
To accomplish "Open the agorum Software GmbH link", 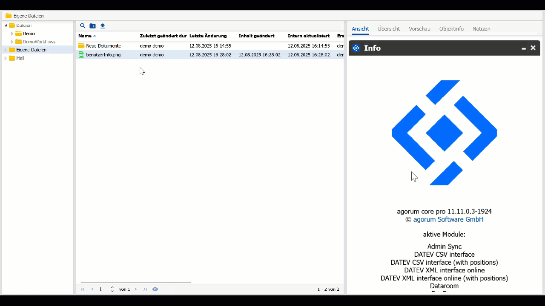I will [448, 220].
